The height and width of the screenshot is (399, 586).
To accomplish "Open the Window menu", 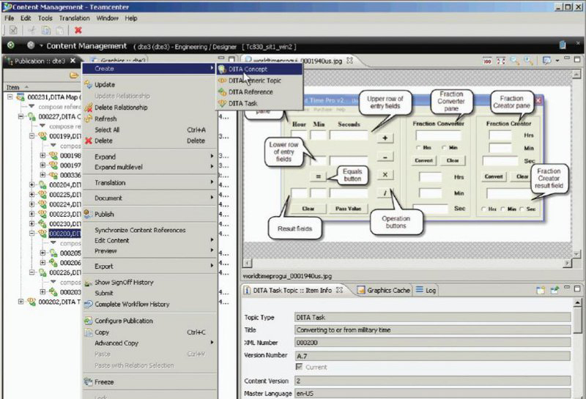I will 107,18.
